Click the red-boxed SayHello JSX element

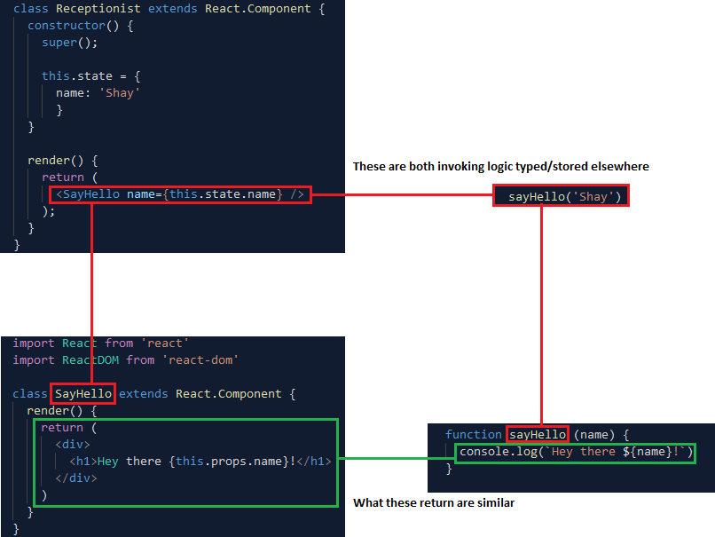(x=177, y=193)
